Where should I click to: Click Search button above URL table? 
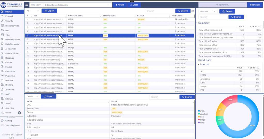[183, 11]
